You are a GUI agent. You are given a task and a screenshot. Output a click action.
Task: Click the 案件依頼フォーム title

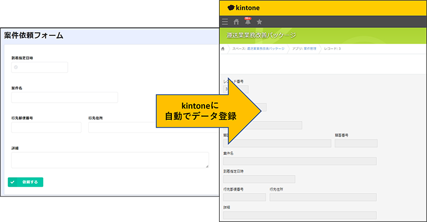click(x=34, y=35)
